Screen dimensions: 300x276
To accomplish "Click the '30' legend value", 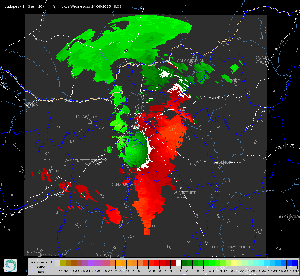I will 264,271.
